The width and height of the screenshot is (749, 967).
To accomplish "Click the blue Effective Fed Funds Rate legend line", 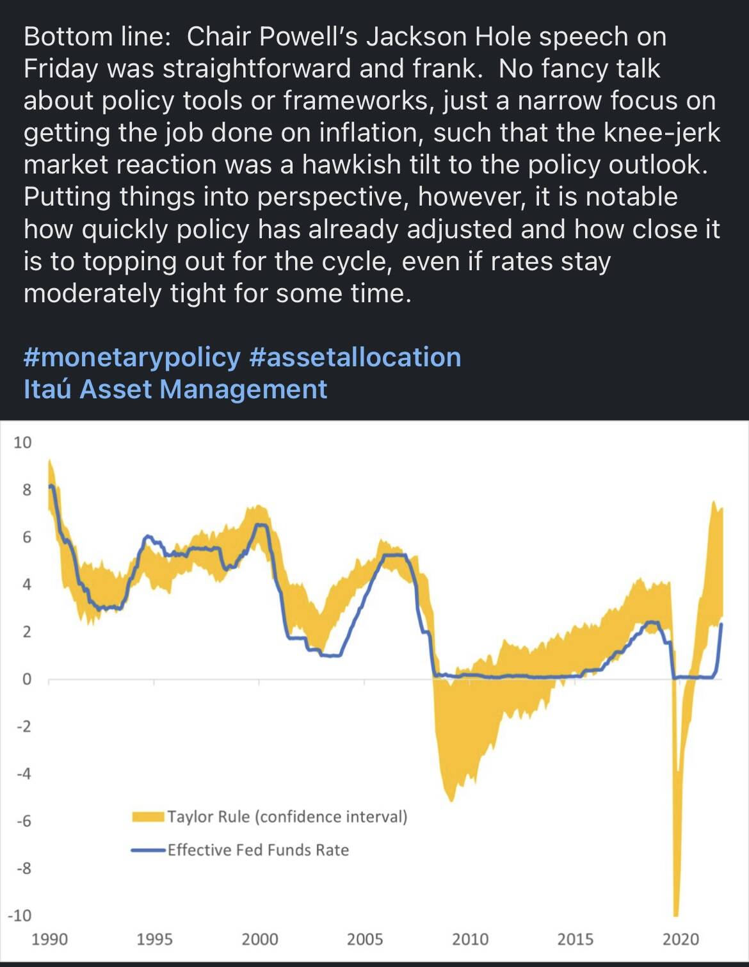I will [x=148, y=850].
